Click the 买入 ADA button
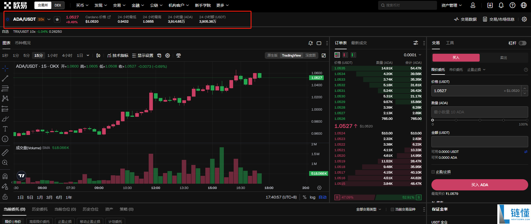 [480, 185]
